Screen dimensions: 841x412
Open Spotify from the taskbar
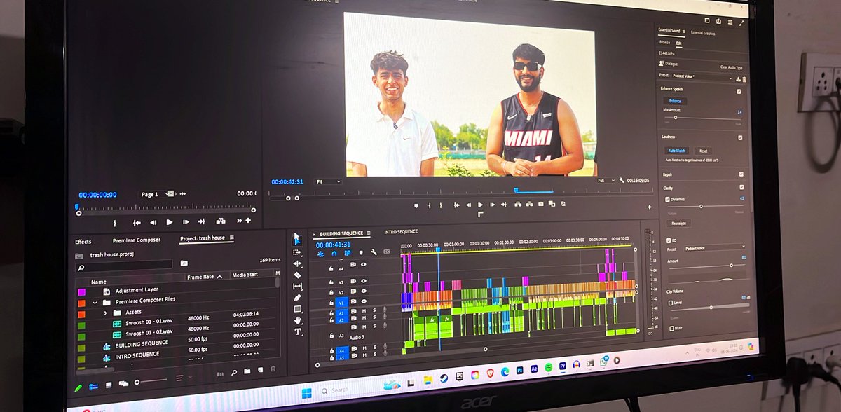coord(548,367)
